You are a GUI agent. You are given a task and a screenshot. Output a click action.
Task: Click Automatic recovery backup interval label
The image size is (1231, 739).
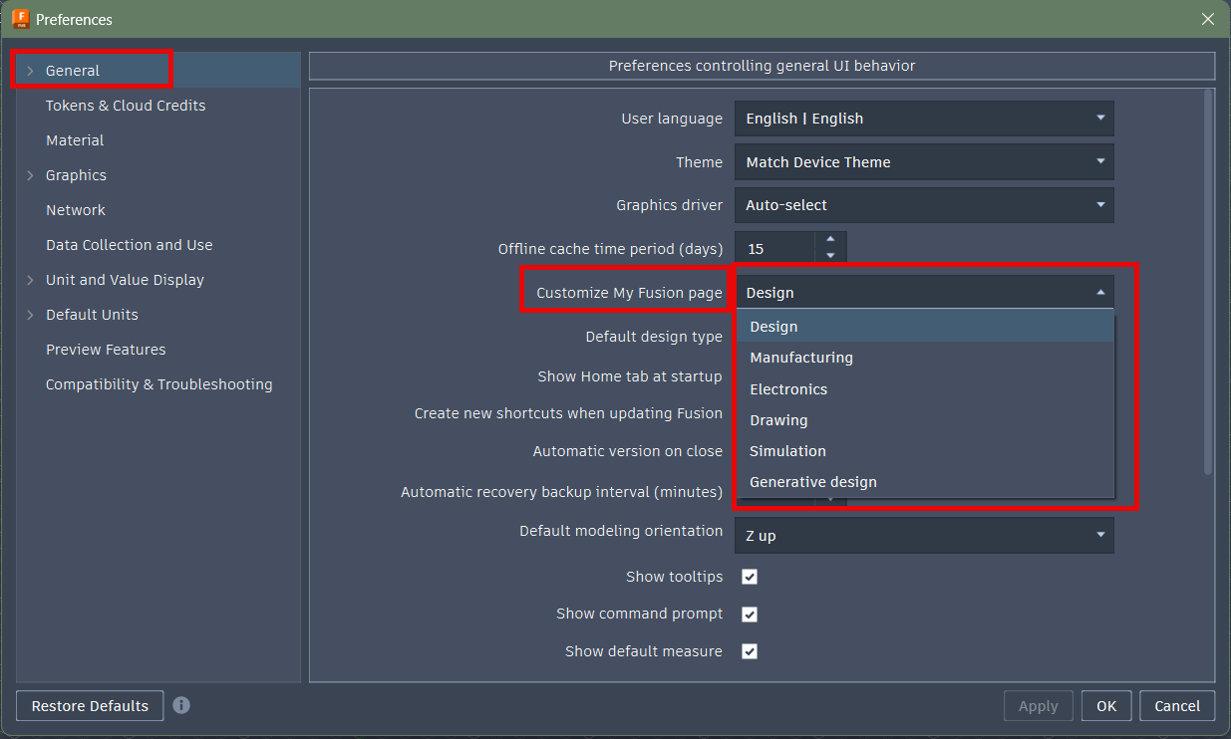[561, 492]
